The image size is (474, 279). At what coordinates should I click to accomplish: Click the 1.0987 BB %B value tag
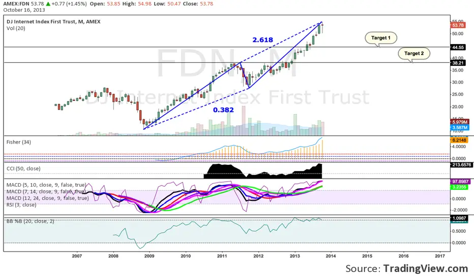[x=459, y=218]
